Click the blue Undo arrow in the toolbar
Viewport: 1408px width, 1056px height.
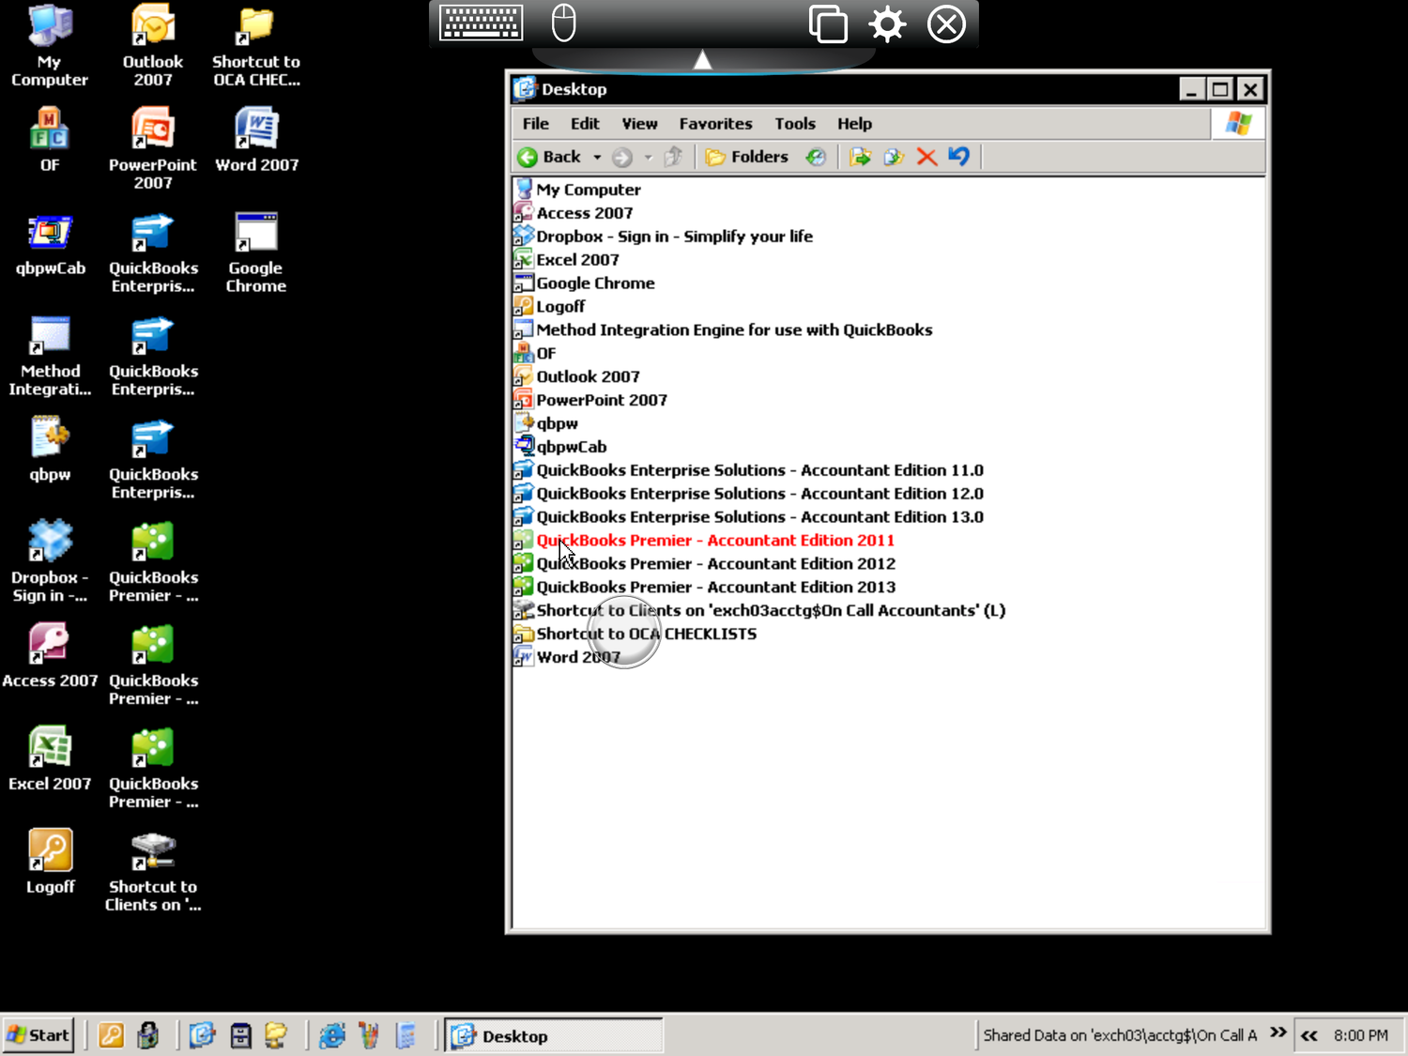958,157
